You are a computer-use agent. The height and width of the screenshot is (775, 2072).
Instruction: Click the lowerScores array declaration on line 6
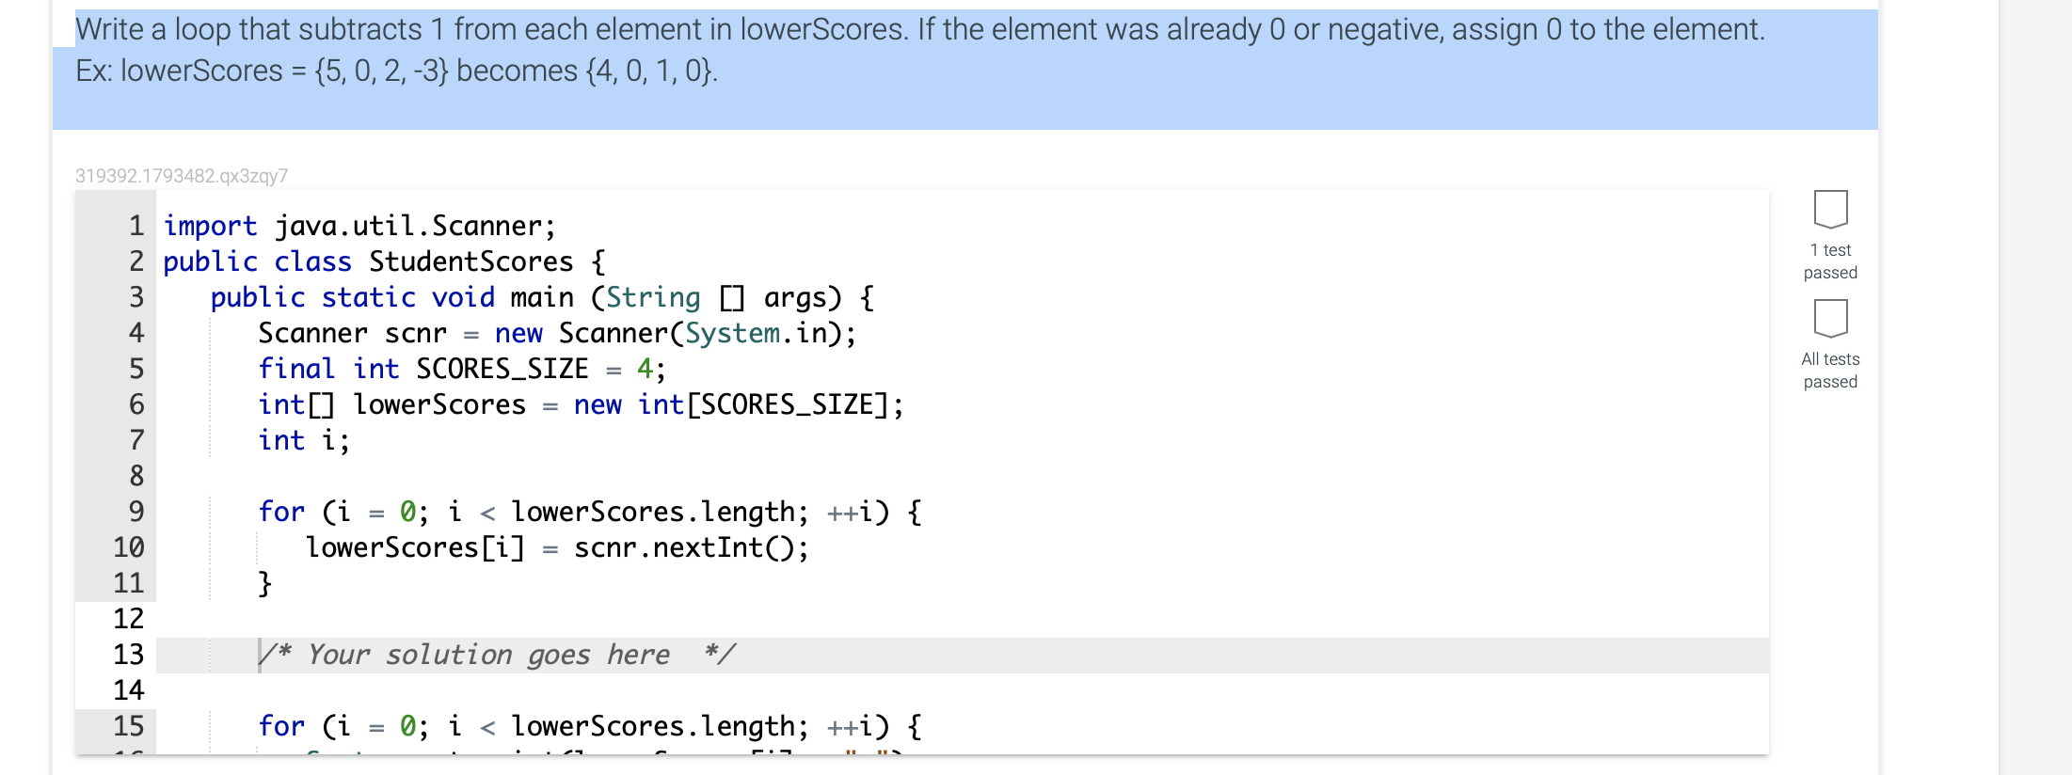pos(580,404)
